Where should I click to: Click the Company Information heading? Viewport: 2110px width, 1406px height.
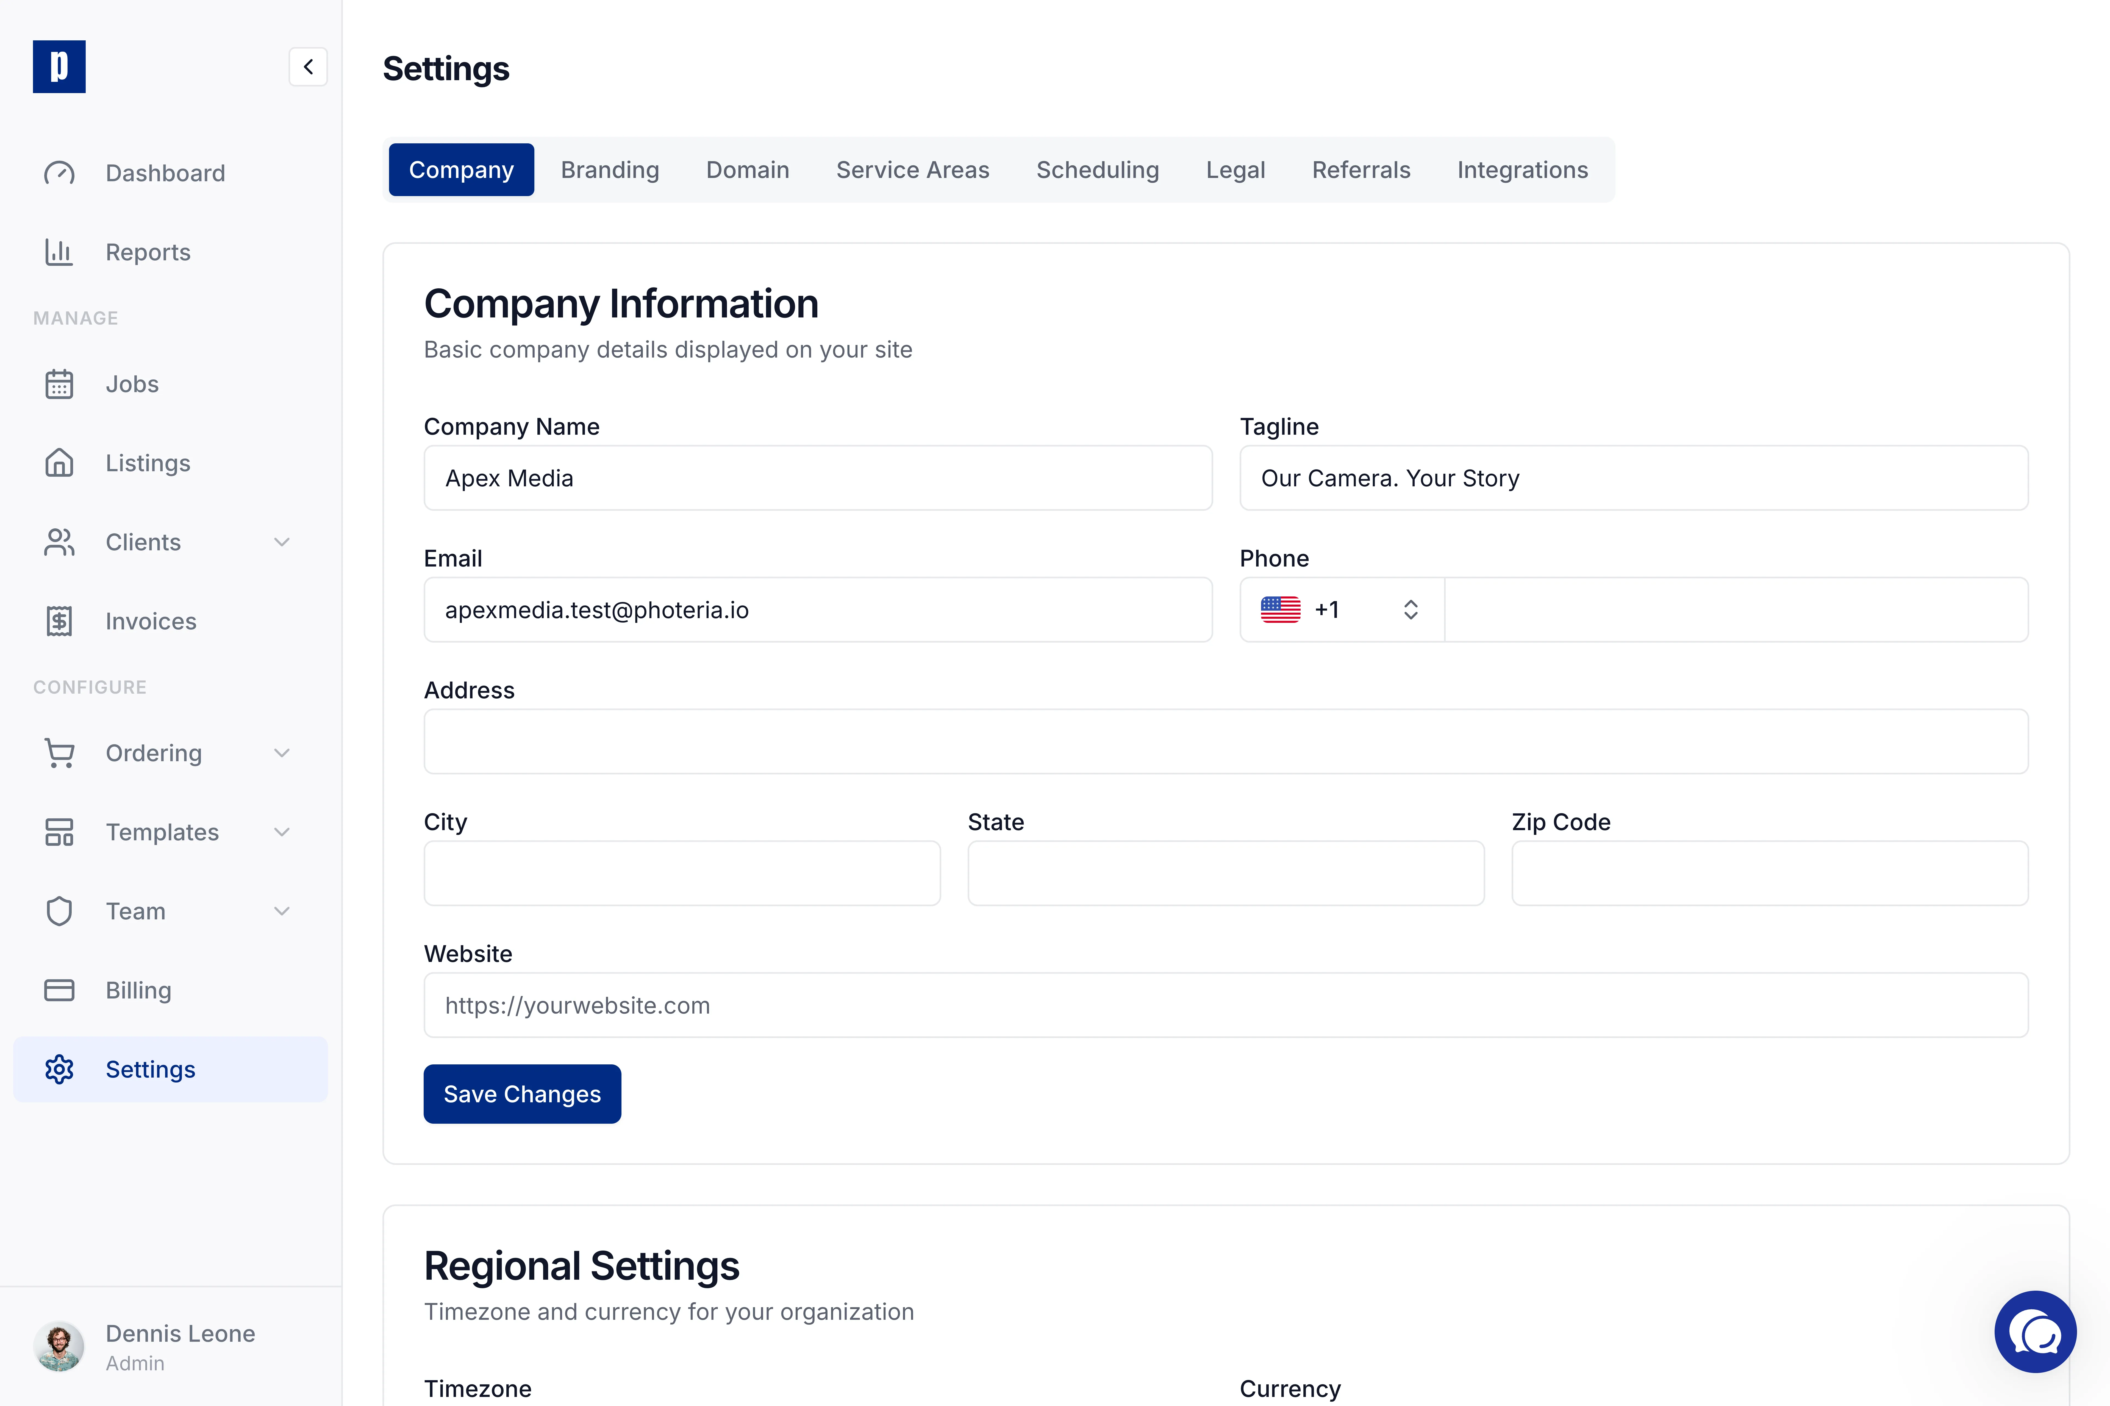coord(621,304)
